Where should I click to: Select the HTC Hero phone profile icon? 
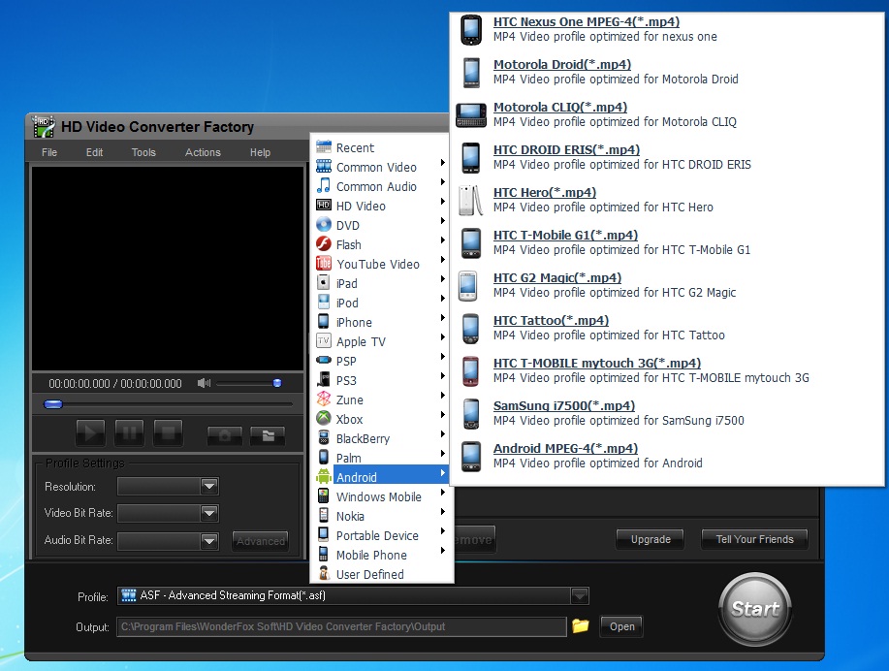pyautogui.click(x=470, y=200)
